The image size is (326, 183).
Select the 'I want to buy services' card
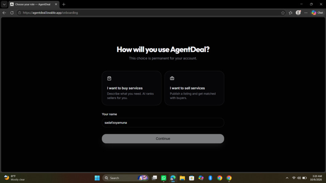click(131, 88)
